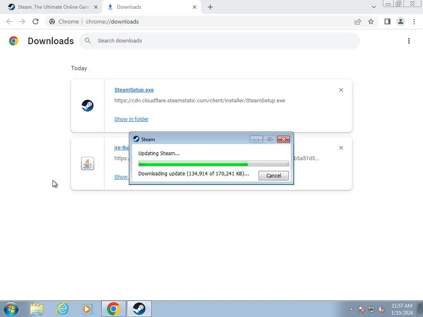This screenshot has width=423, height=317.
Task: Click the Updating Steam progress bar
Action: [x=214, y=163]
